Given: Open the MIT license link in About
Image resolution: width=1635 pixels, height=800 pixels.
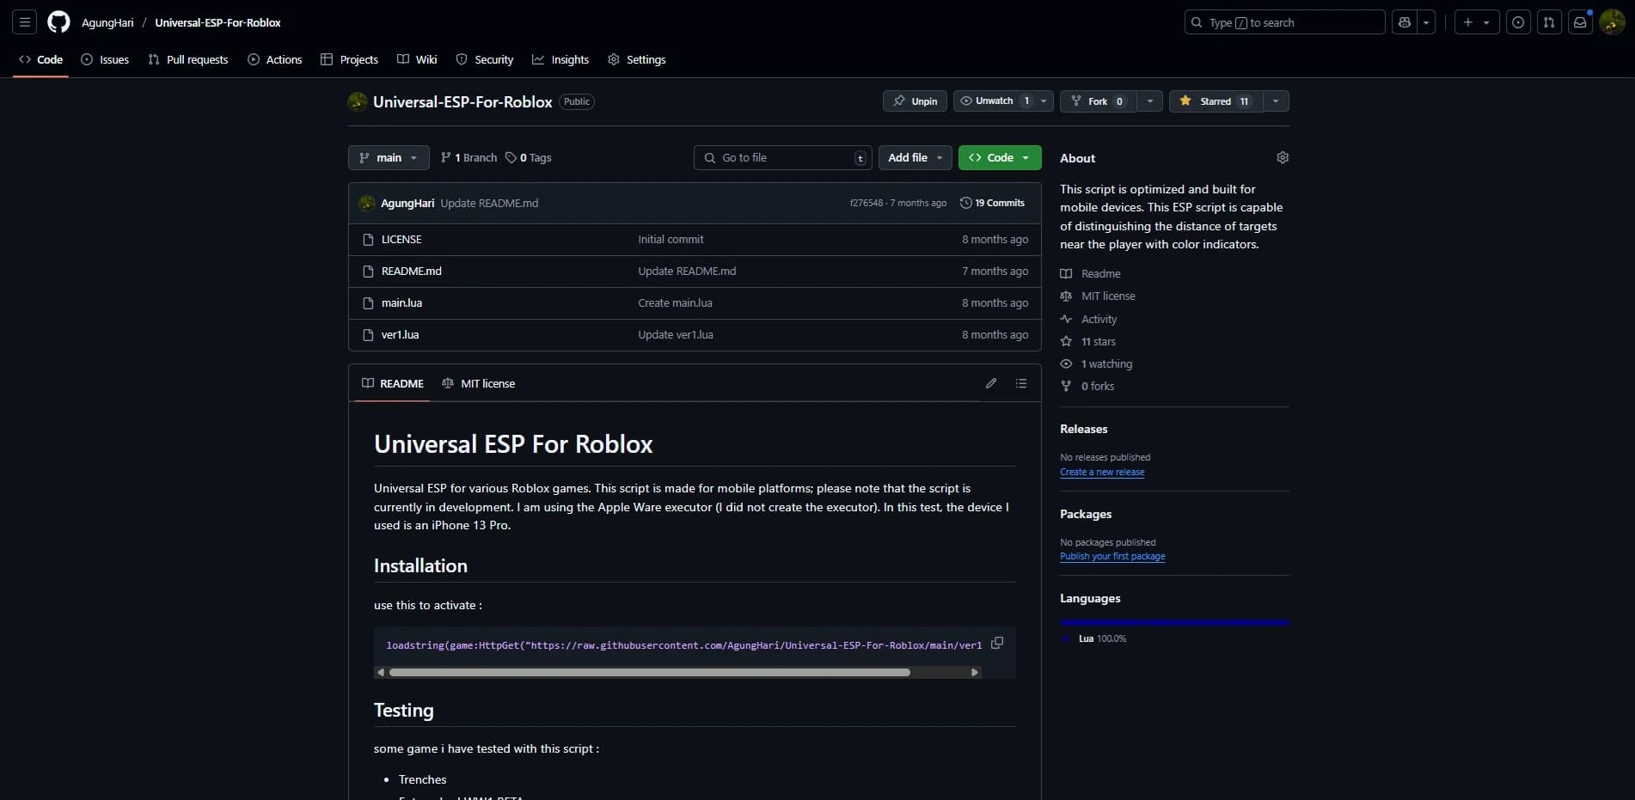Looking at the screenshot, I should pyautogui.click(x=1098, y=296).
